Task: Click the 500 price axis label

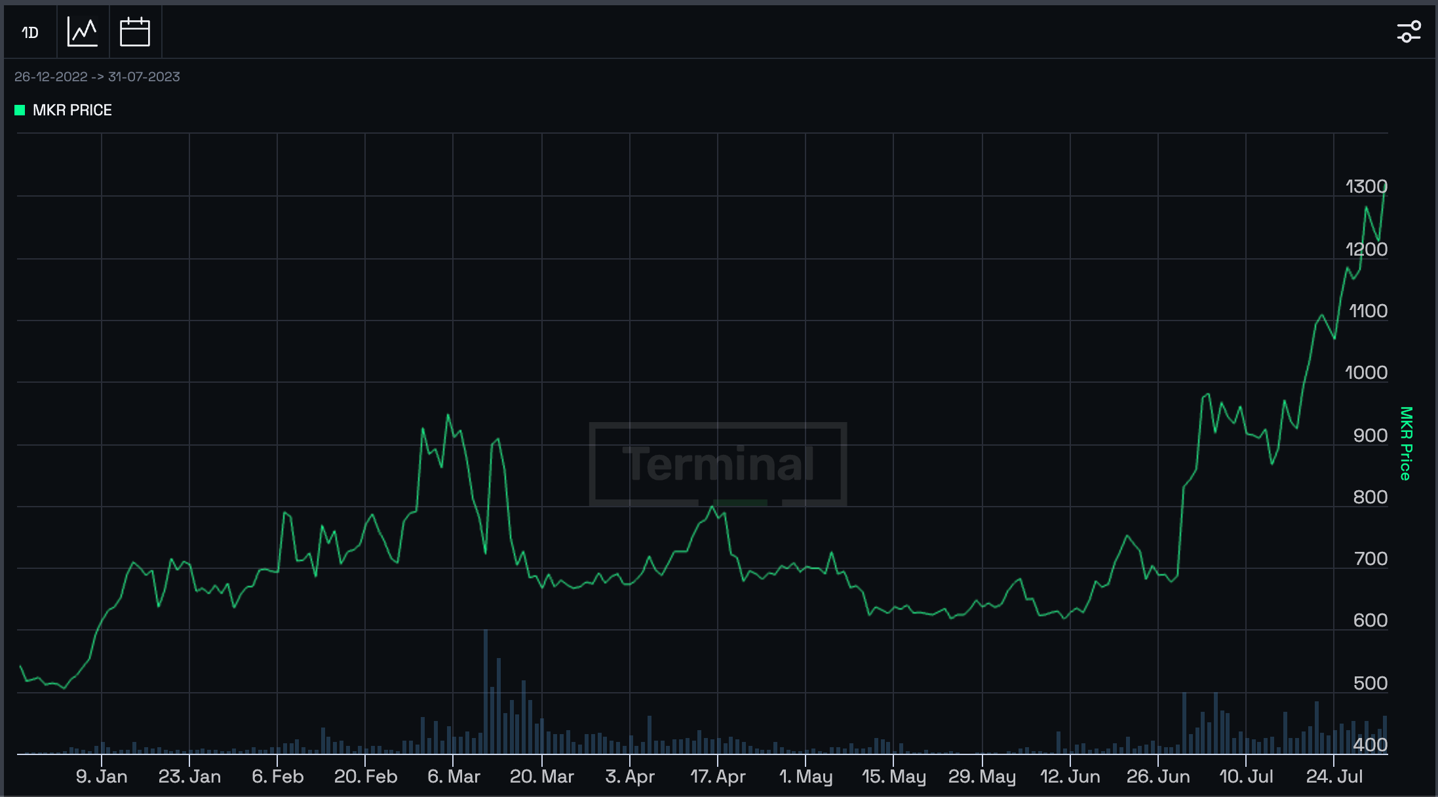Action: [x=1370, y=683]
